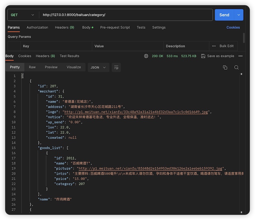255x220 pixels.
Task: Click the "created": null line
Action: 61,137
